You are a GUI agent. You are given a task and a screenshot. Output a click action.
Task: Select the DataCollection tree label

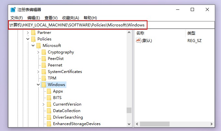pos(67,111)
